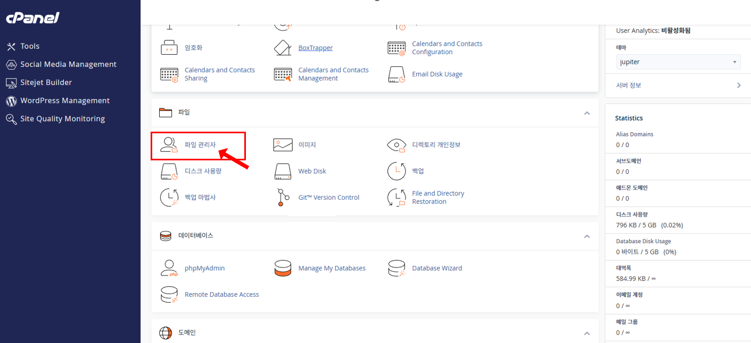
Task: Open the 파일 관리자 file manager icon
Action: pyautogui.click(x=169, y=145)
